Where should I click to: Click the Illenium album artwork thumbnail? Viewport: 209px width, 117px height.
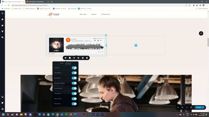56,45
